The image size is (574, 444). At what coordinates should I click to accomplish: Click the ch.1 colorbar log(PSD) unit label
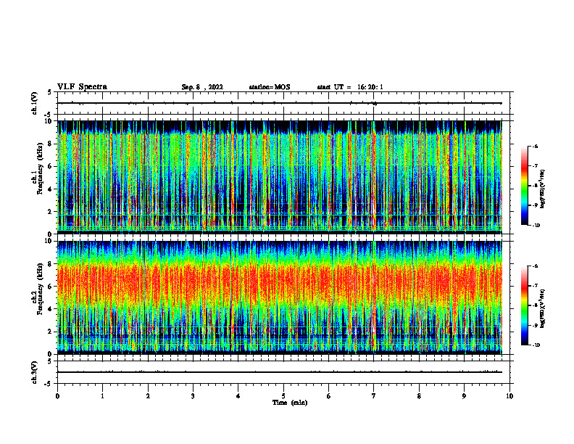[x=544, y=189]
